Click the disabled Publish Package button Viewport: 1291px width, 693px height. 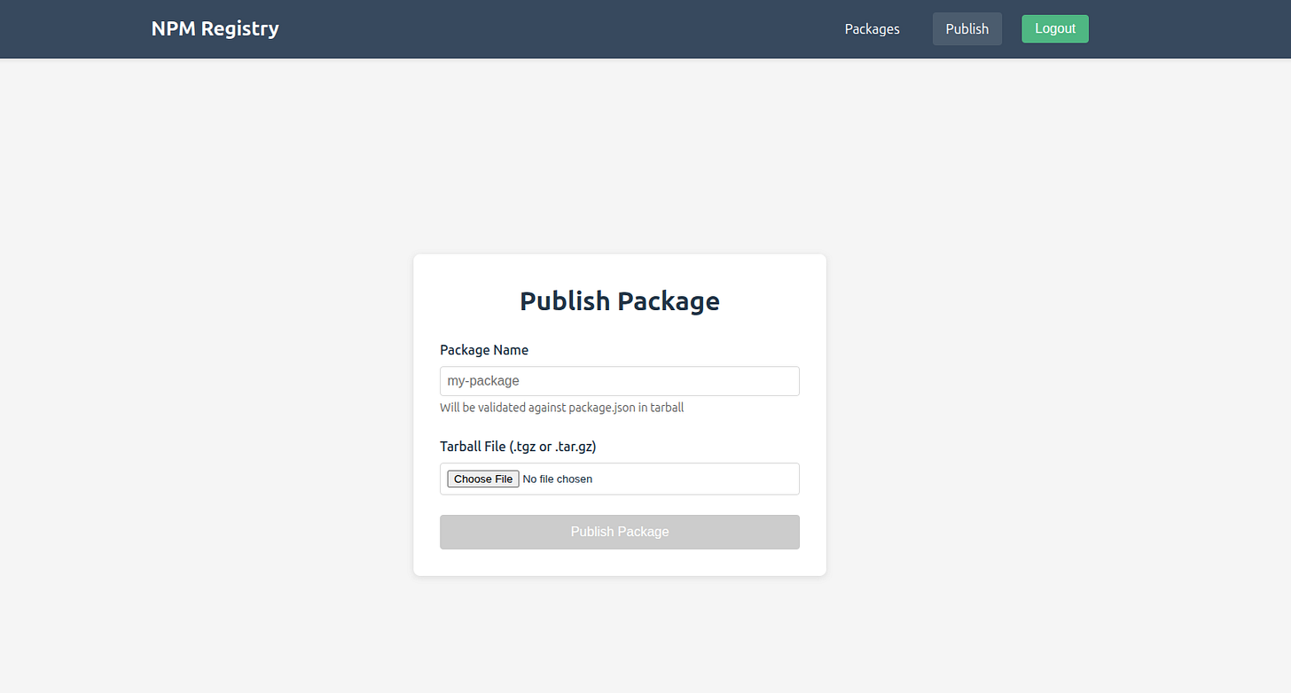tap(620, 532)
